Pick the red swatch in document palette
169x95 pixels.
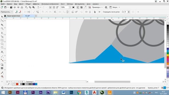click(x=17, y=84)
